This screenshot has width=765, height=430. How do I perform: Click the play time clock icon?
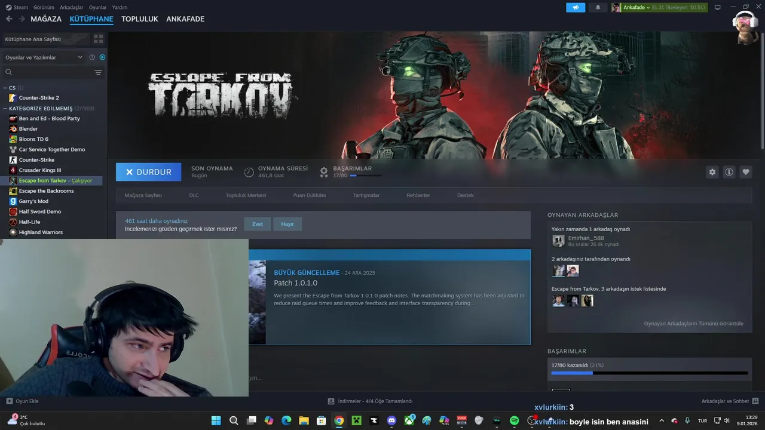pos(249,172)
